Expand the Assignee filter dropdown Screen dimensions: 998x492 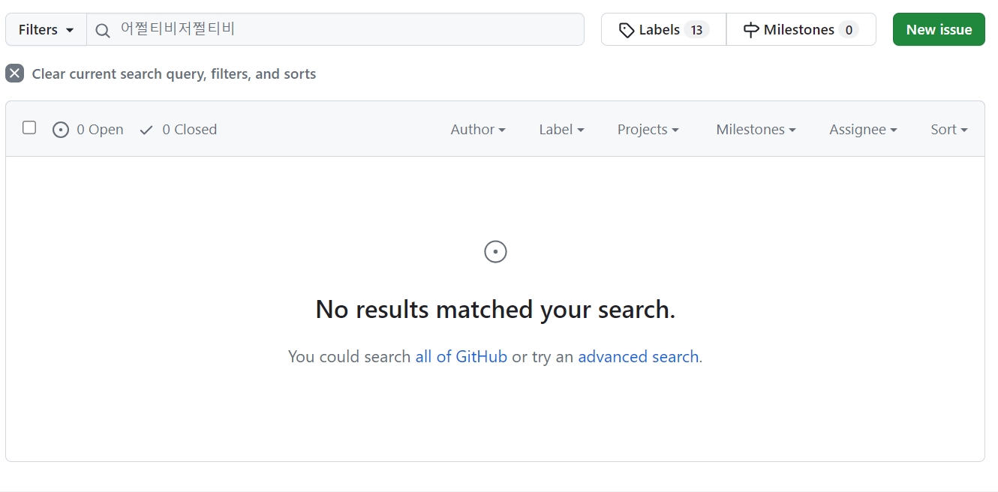(x=863, y=129)
